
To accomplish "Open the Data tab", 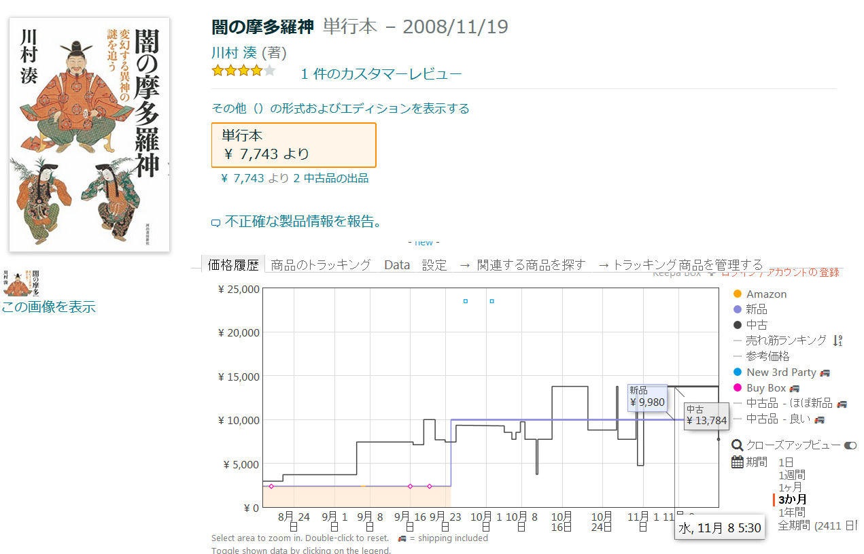I will (x=397, y=265).
